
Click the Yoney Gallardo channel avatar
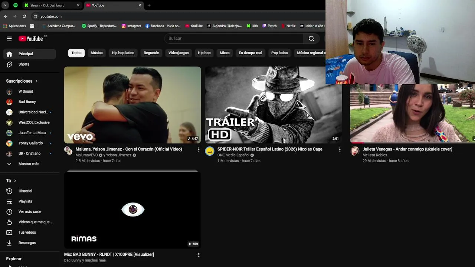[9, 143]
